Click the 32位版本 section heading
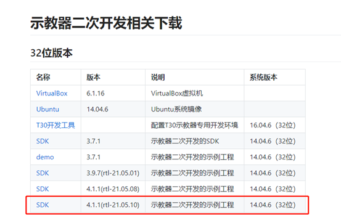341x224 pixels. 51,53
